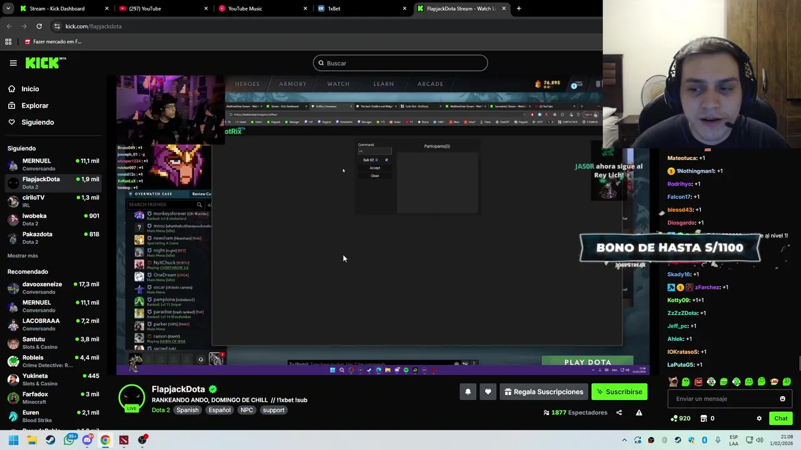Click the kick.com/flapjackdota address bar

(93, 26)
